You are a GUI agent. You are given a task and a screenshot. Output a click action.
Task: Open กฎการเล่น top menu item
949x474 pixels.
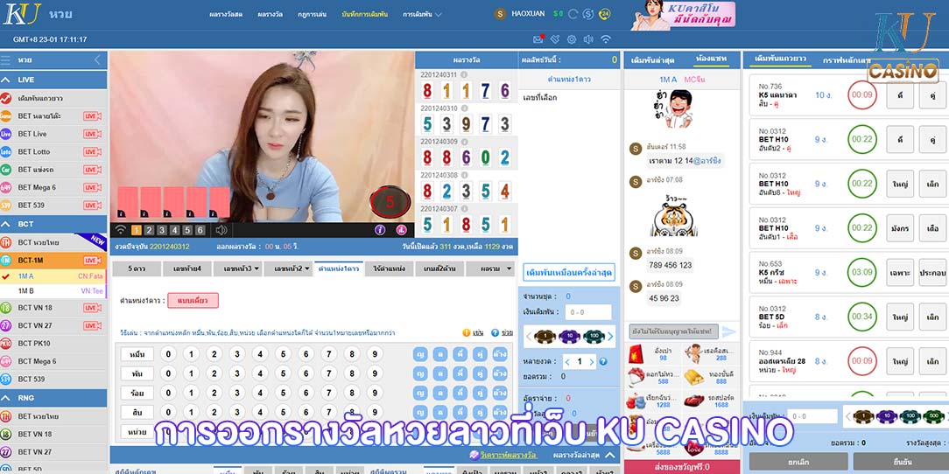313,14
